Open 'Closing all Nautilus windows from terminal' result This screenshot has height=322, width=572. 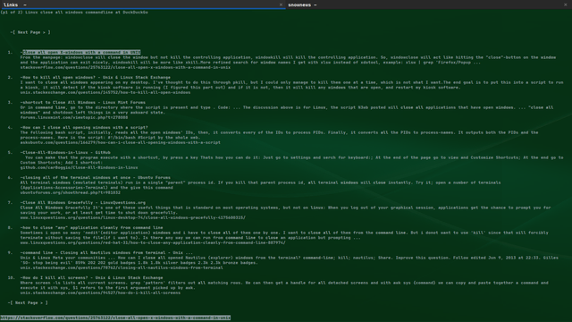tap(107, 252)
